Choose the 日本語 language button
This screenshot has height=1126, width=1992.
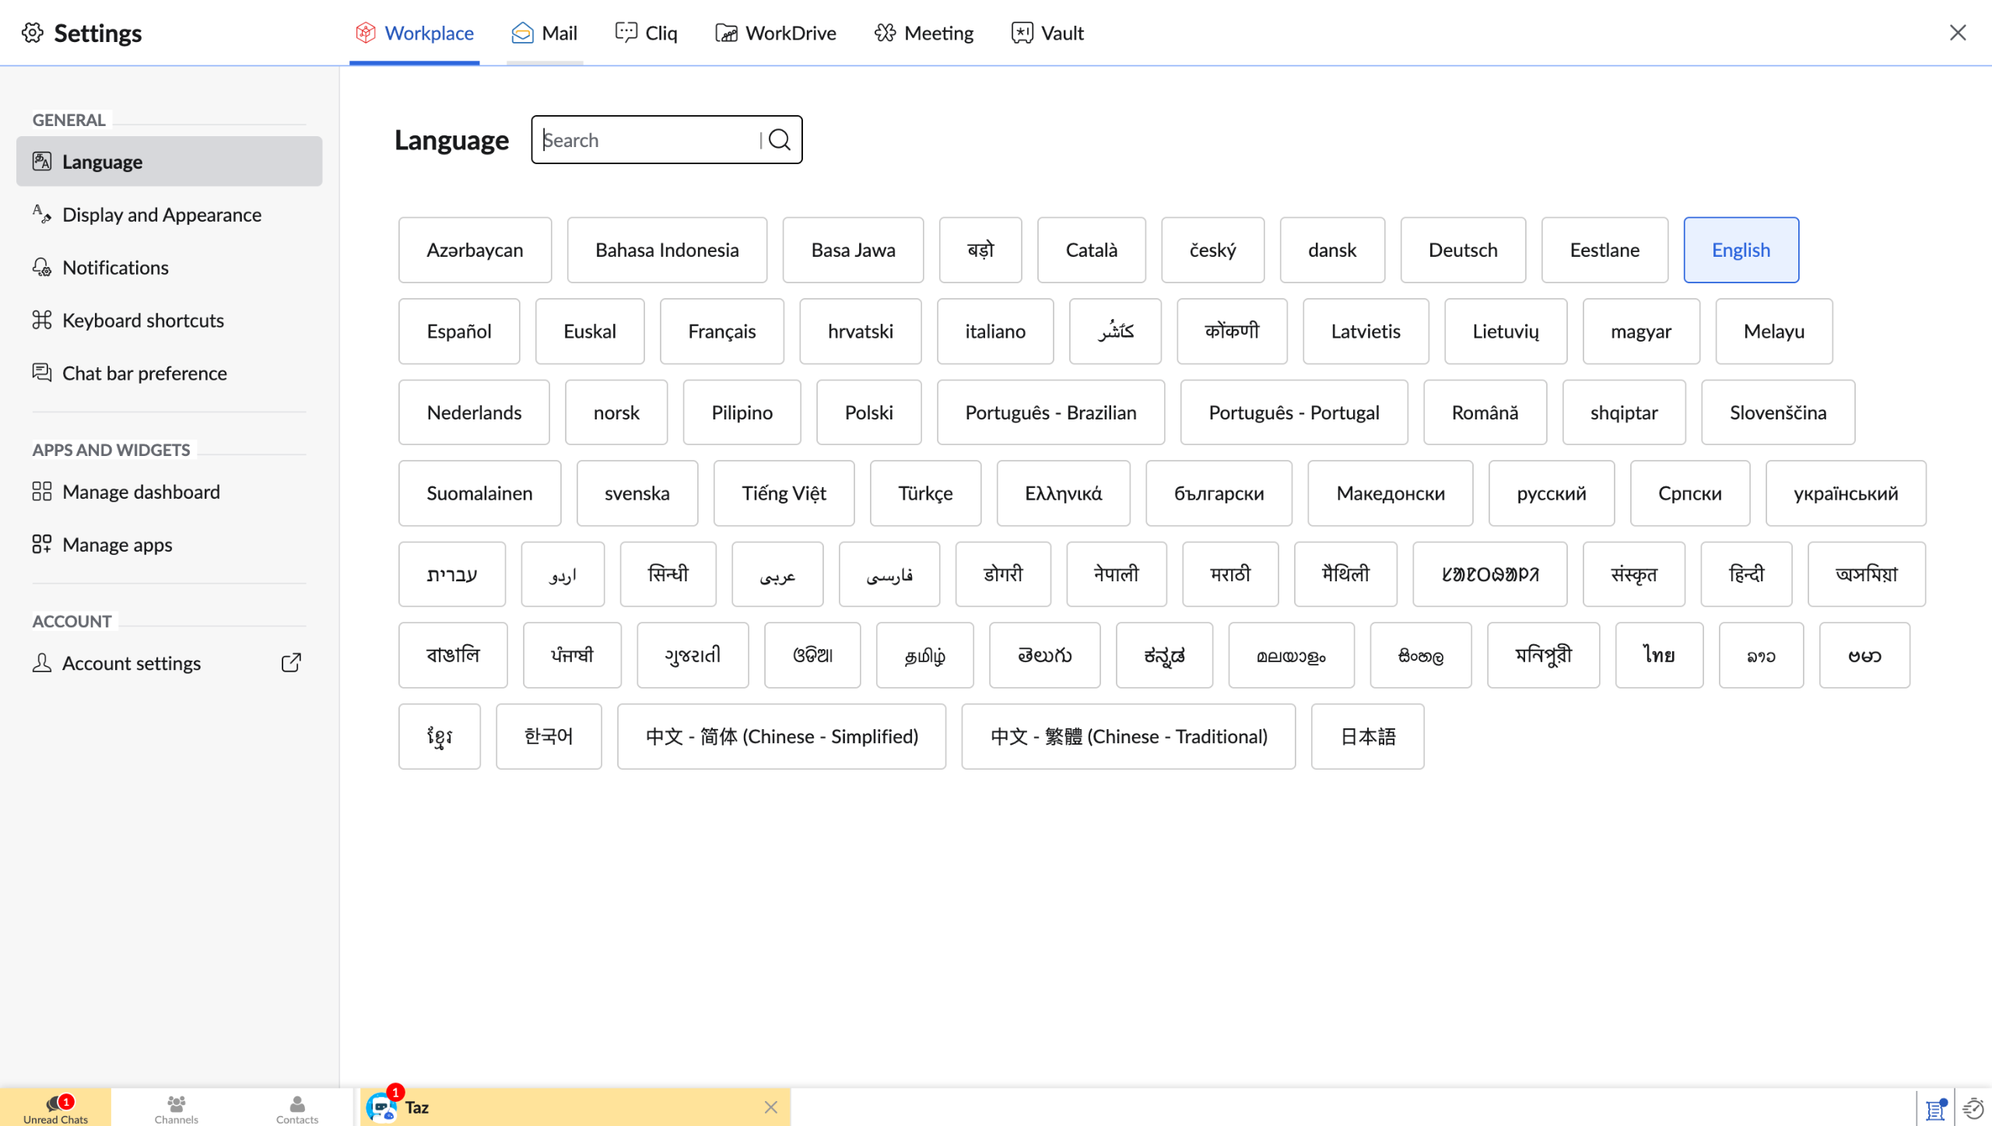click(1367, 736)
